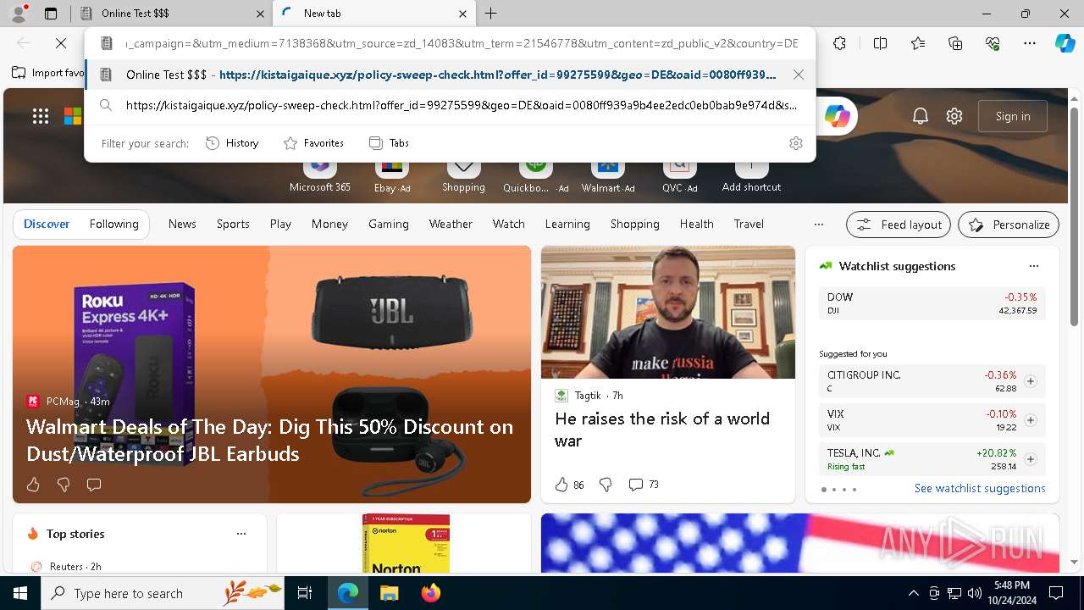
Task: Add CITIGROUP INC. to watchlist
Action: pyautogui.click(x=1030, y=381)
